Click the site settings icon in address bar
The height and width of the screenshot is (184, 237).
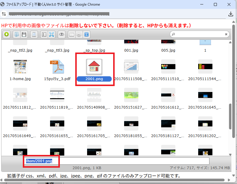tap(4, 14)
